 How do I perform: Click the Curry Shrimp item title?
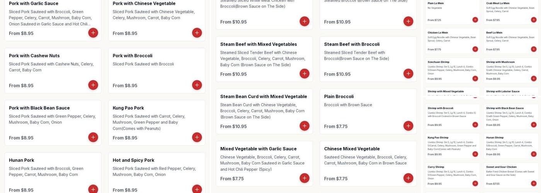(x=436, y=167)
